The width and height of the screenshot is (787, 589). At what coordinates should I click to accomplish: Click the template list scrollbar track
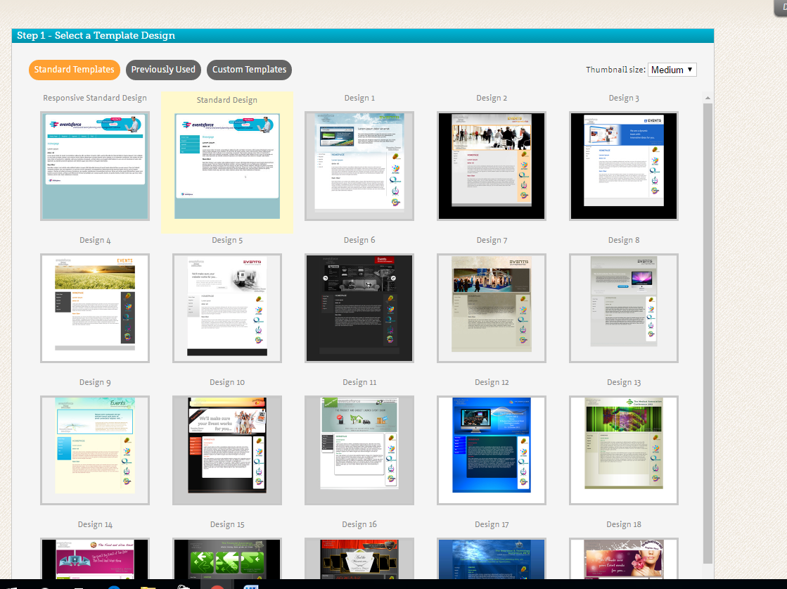(x=708, y=334)
